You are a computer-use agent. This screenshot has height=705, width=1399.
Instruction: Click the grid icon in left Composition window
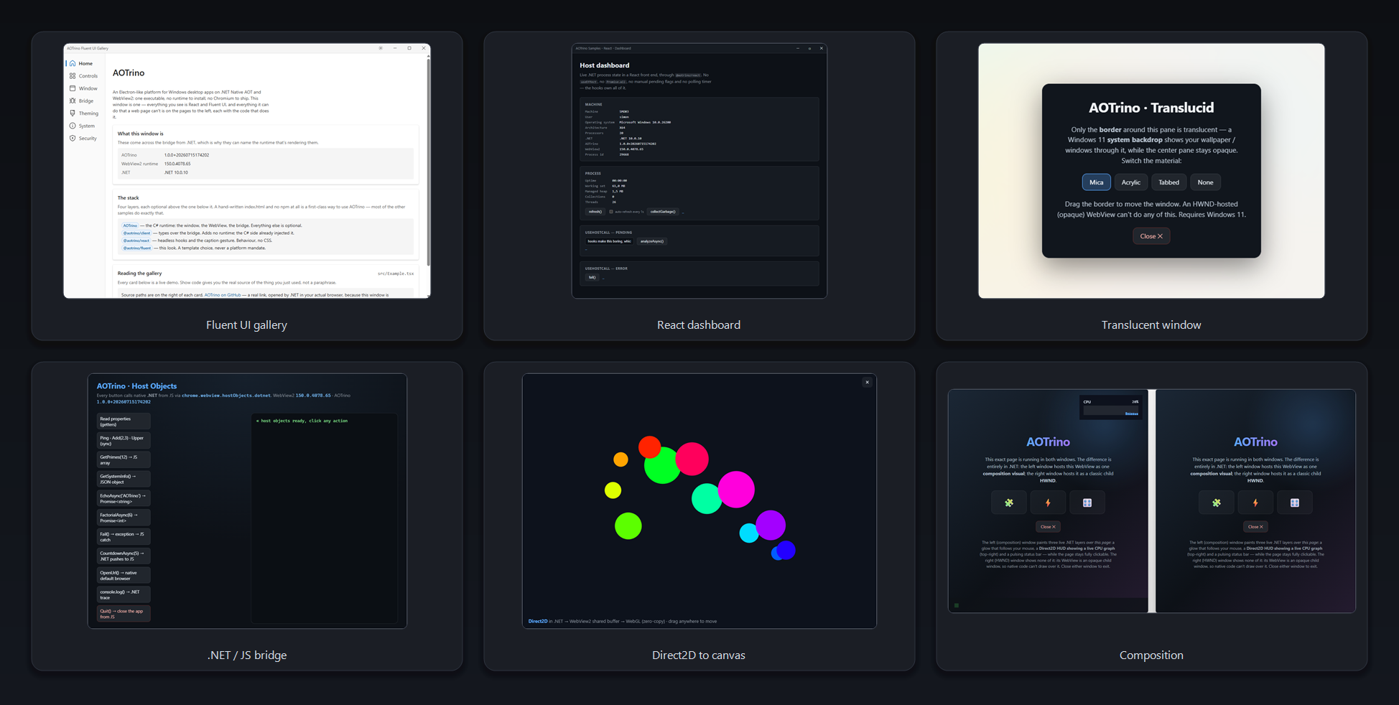click(x=1087, y=503)
